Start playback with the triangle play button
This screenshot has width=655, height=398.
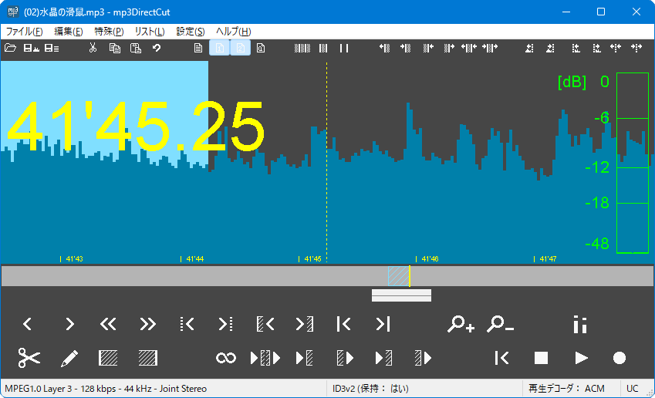point(581,358)
